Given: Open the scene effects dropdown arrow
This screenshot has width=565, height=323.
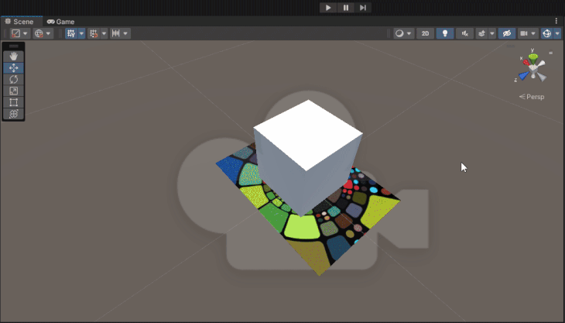Looking at the screenshot, I should pyautogui.click(x=492, y=33).
